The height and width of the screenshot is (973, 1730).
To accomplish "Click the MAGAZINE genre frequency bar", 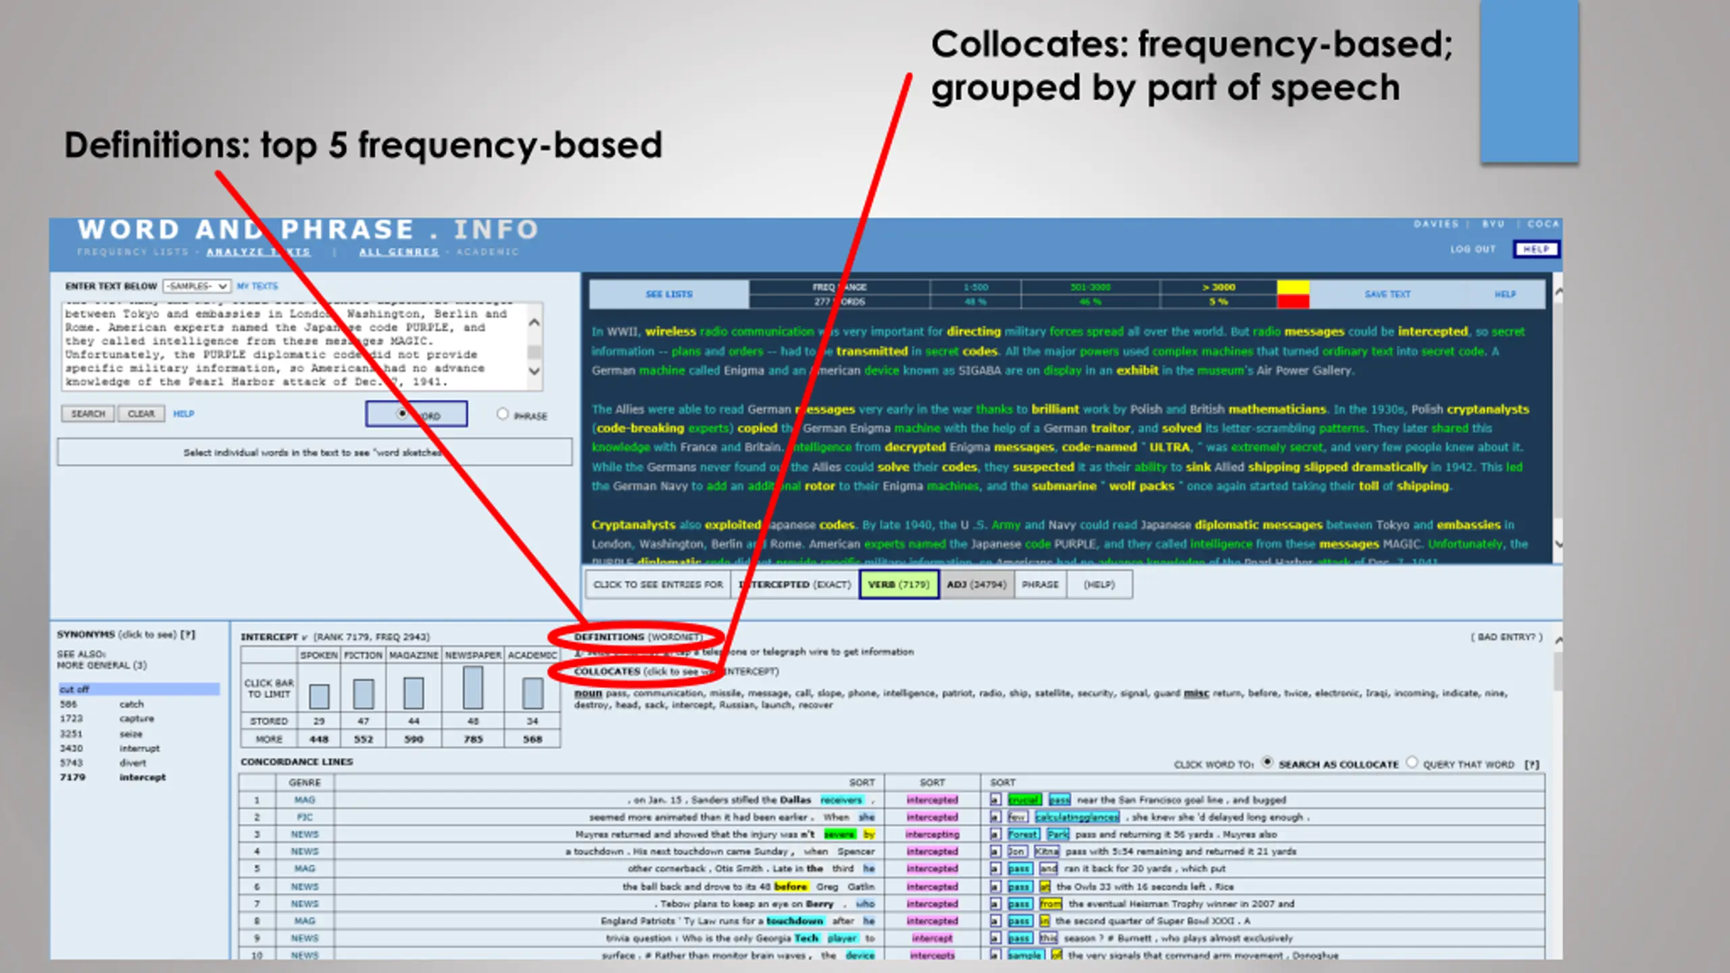I will 414,693.
